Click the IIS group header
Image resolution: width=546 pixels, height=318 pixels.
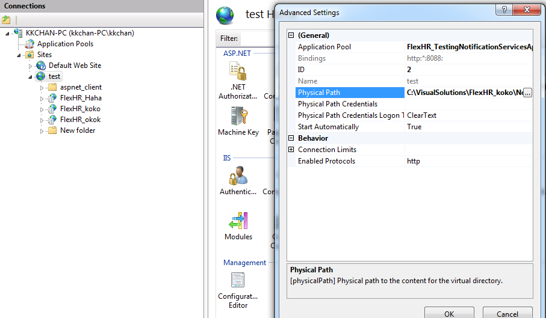[227, 157]
